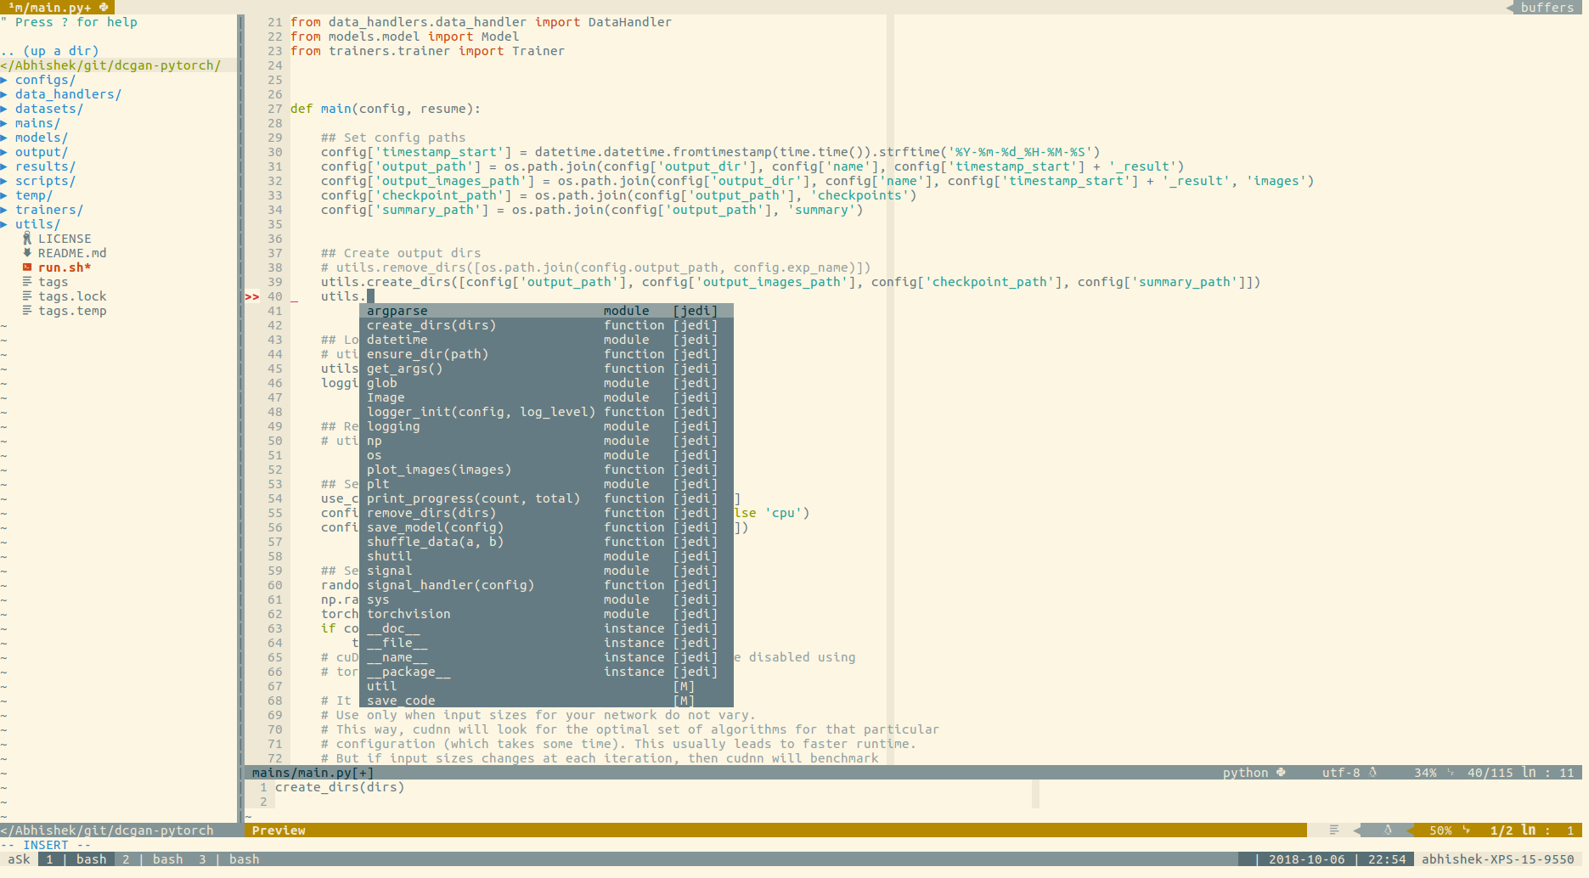Click the utf-8 encoding indicator

coord(1341,773)
